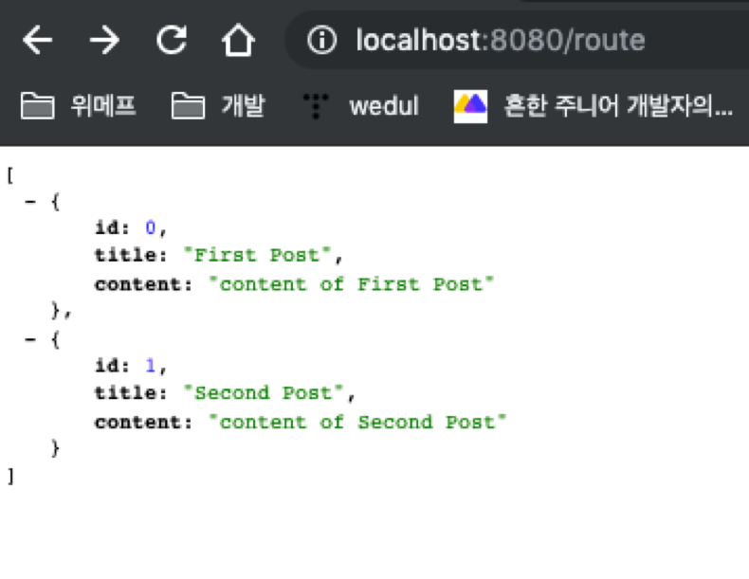
Task: Collapse the second JSON object
Action: 30,340
